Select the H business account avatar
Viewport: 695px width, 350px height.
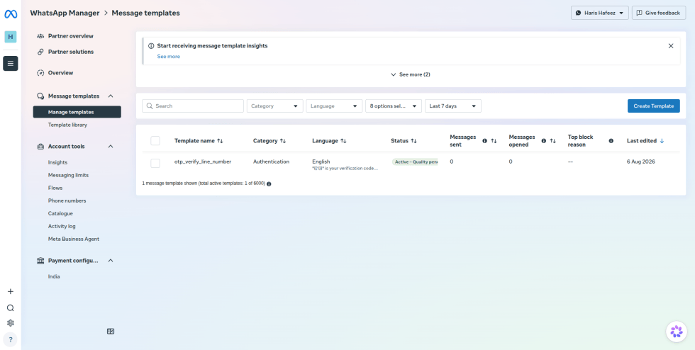(x=11, y=37)
